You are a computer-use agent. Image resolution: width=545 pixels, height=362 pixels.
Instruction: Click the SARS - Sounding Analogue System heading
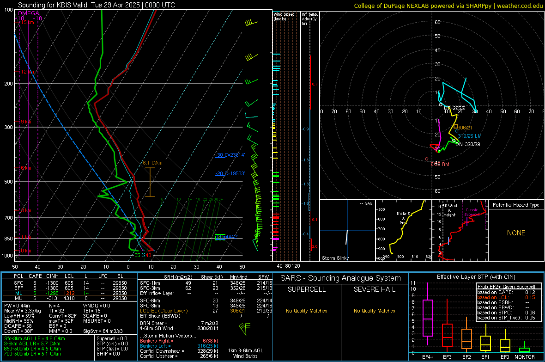tap(341, 278)
